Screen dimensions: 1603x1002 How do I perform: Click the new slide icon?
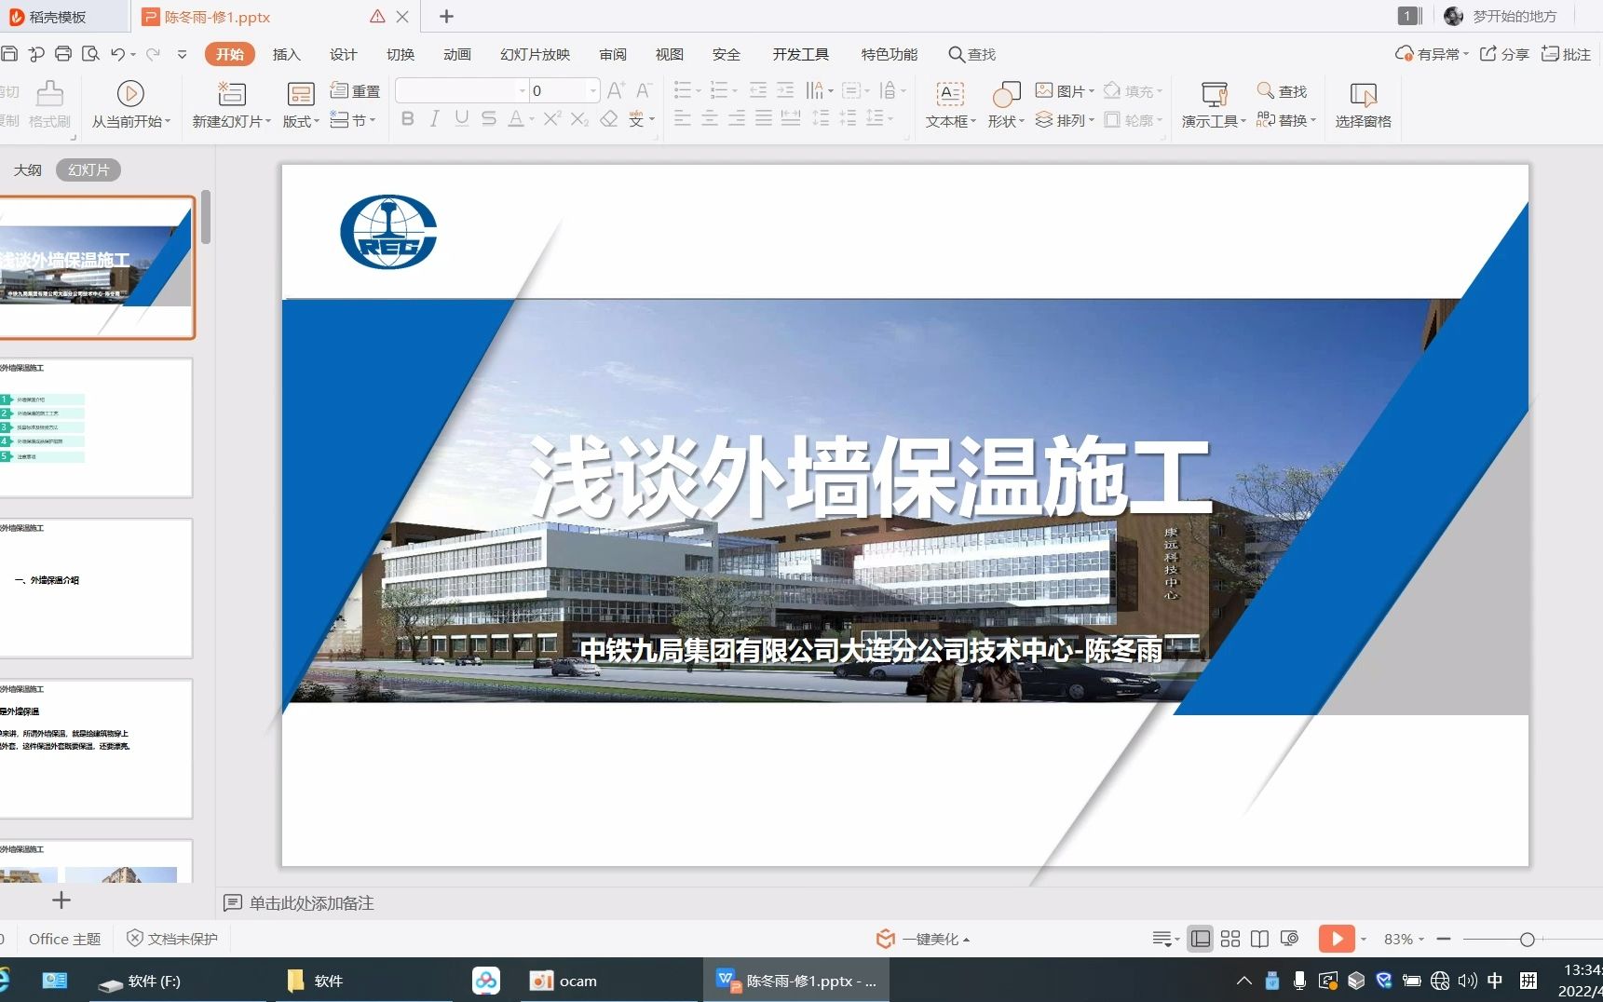point(231,93)
